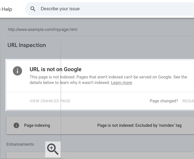Click the 'VIEW CRAWLED PAGE' button

[x=50, y=101]
